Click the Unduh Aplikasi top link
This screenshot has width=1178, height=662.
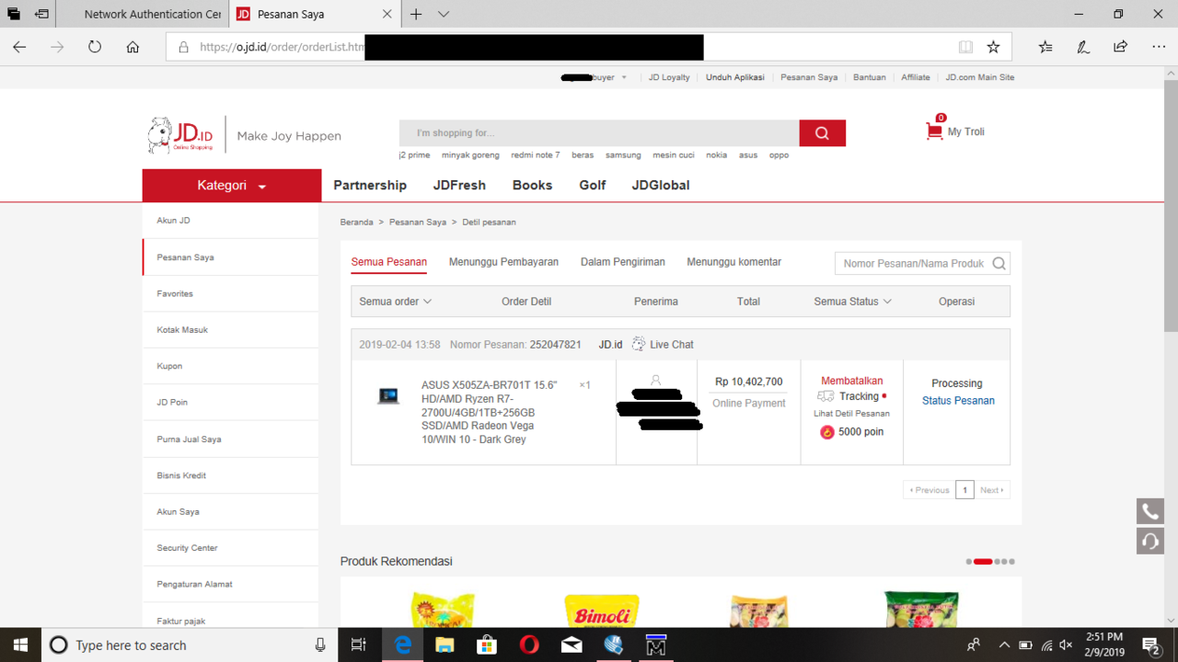(x=735, y=77)
